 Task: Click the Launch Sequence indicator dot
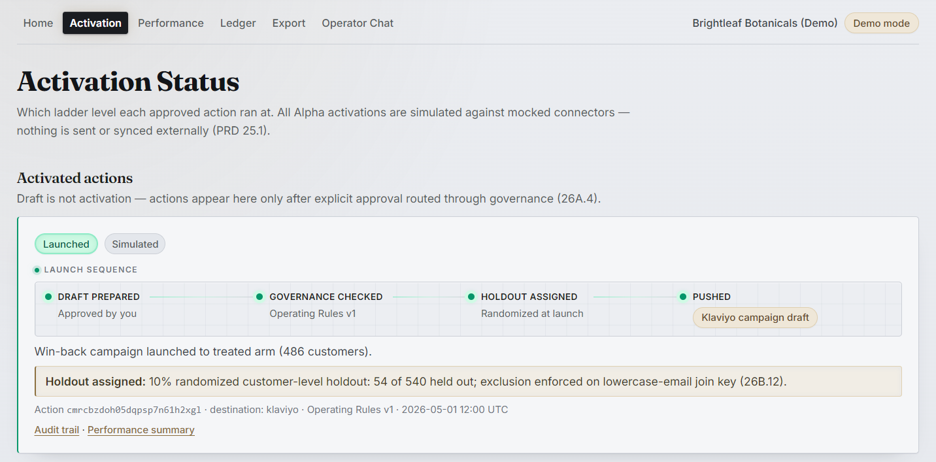(x=37, y=270)
